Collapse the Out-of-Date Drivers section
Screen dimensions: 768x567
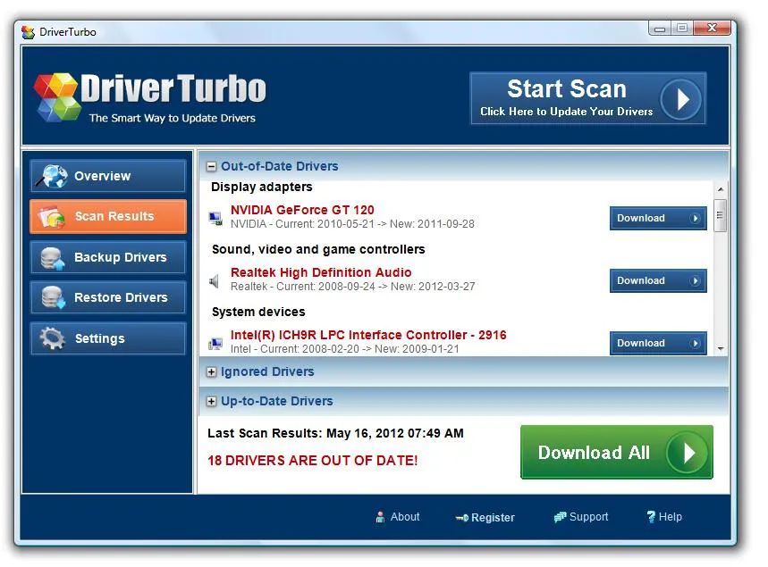coord(210,166)
